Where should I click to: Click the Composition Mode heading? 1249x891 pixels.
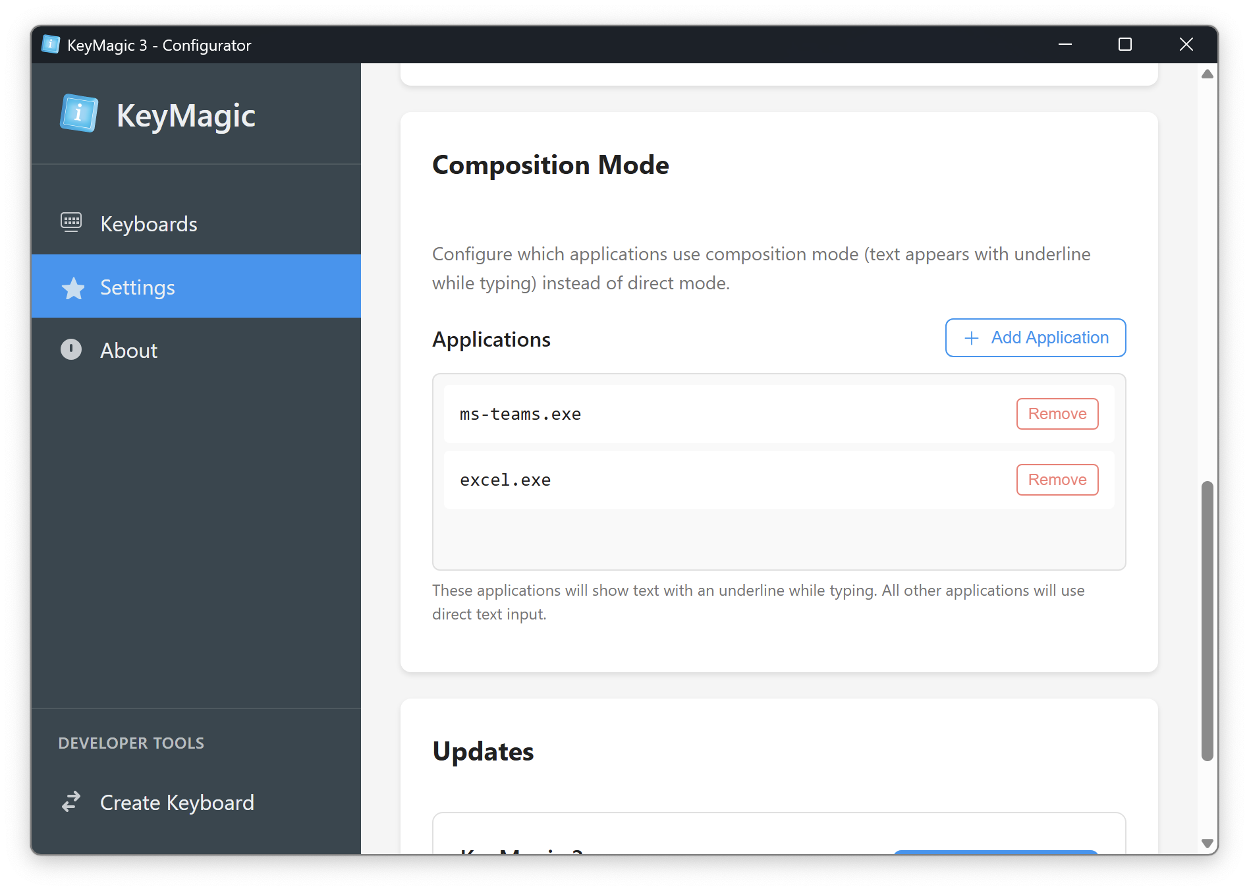pyautogui.click(x=550, y=165)
